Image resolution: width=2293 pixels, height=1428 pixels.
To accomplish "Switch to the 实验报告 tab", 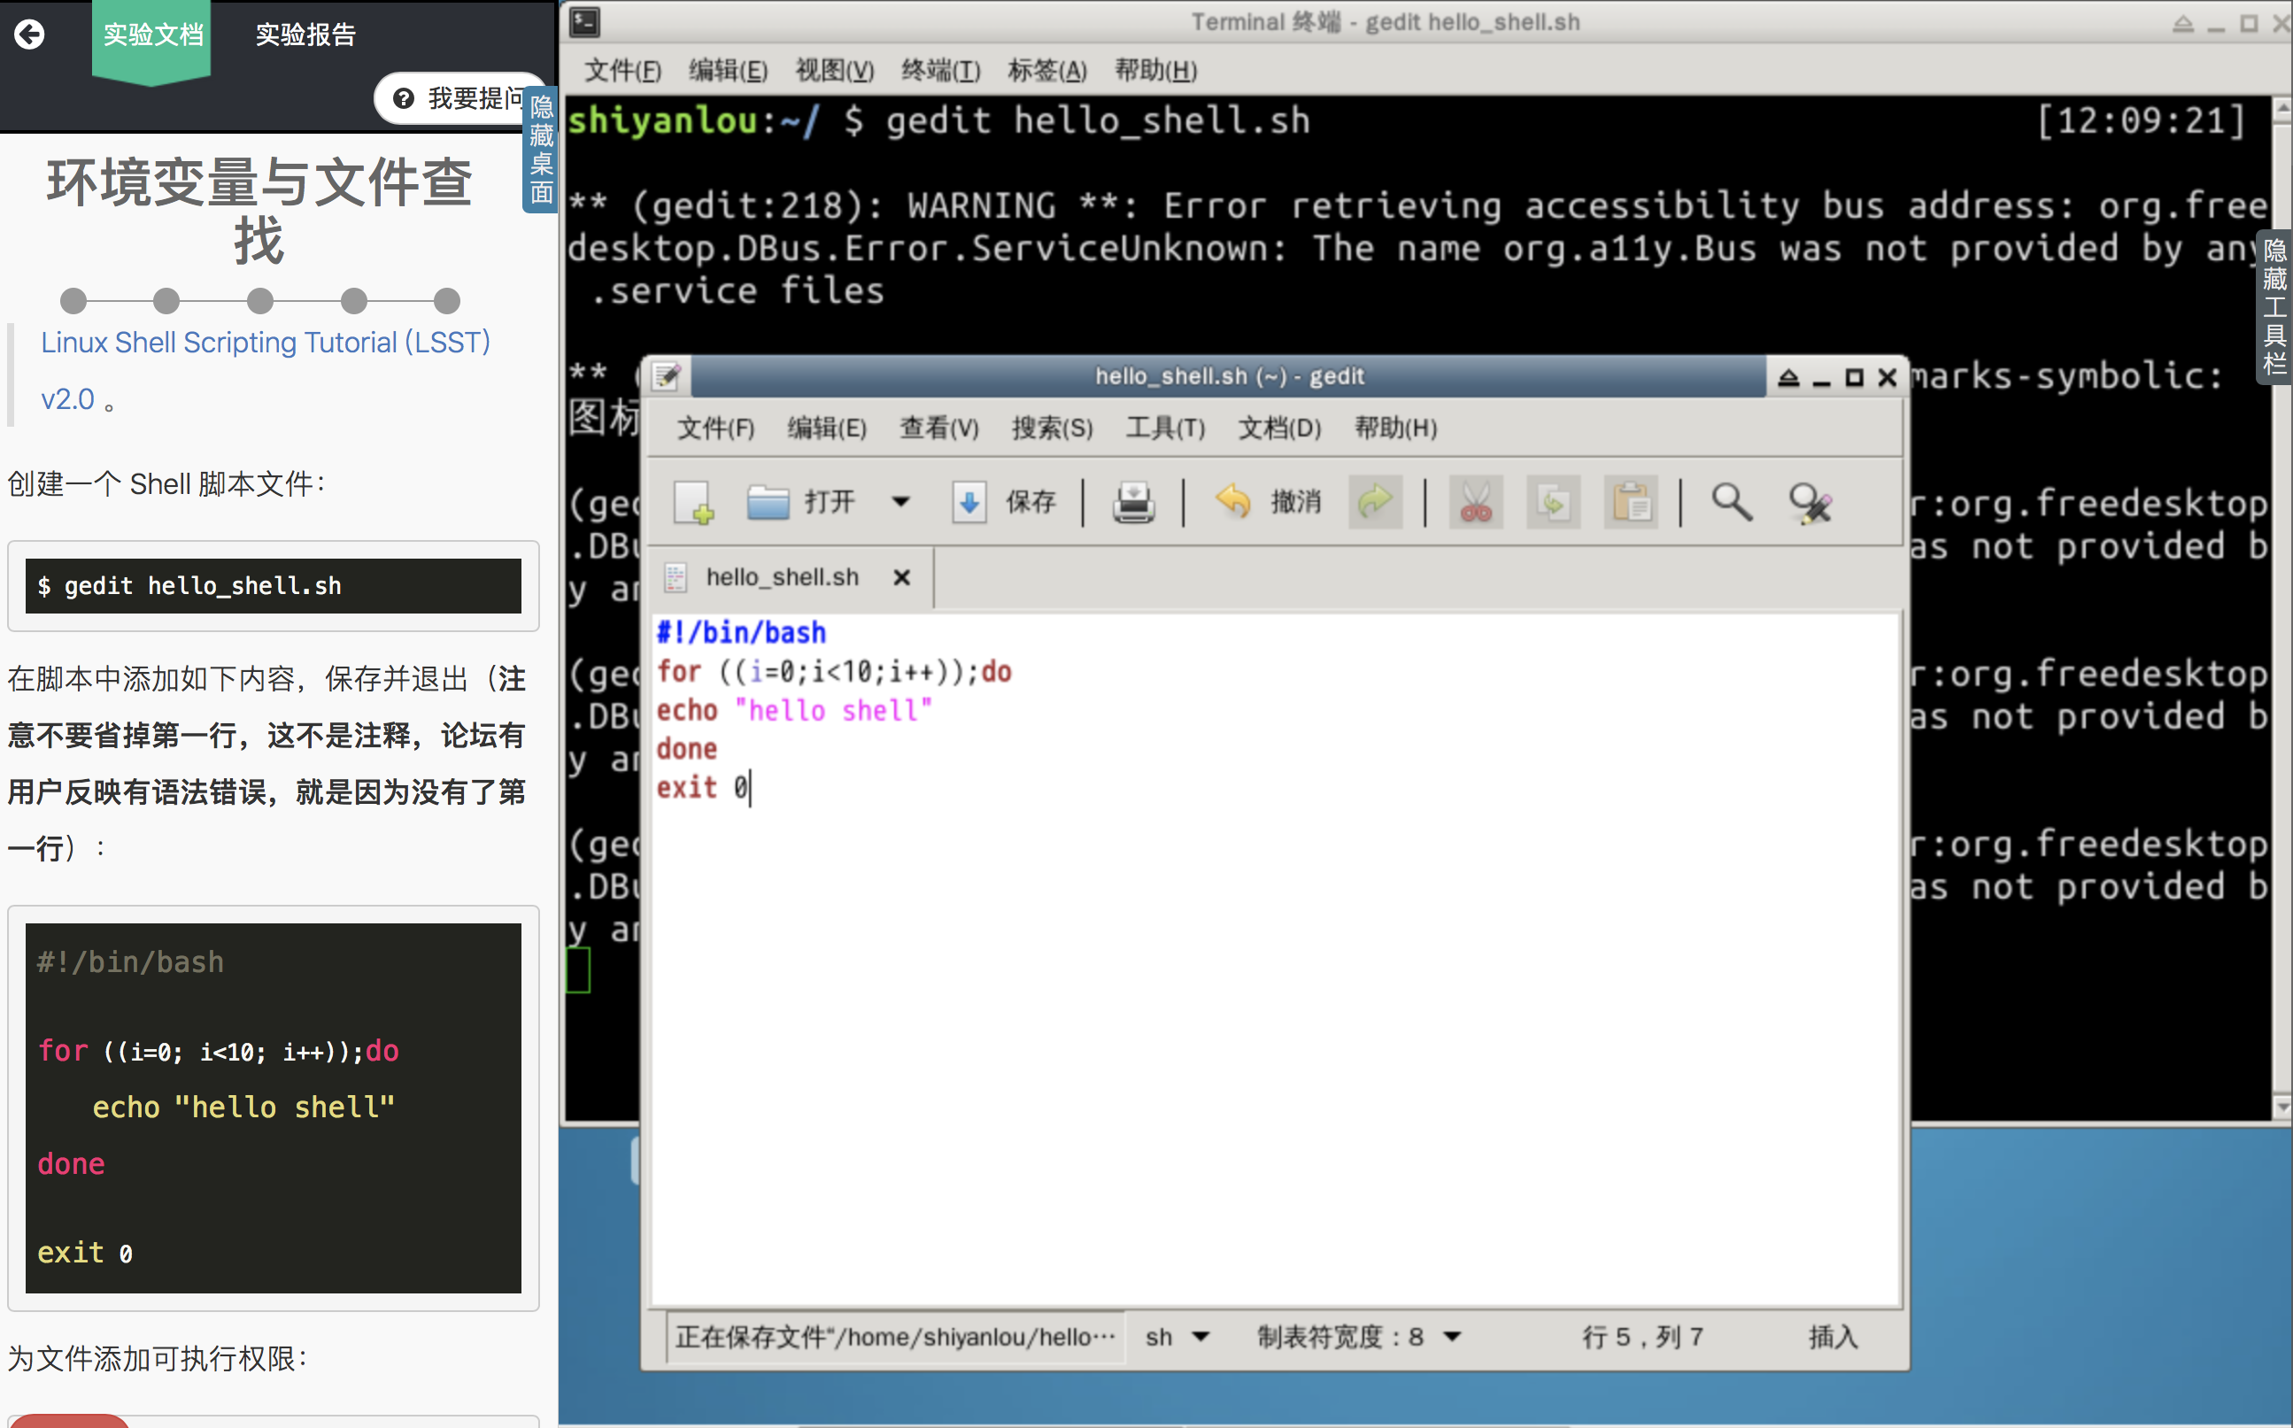I will pyautogui.click(x=305, y=35).
